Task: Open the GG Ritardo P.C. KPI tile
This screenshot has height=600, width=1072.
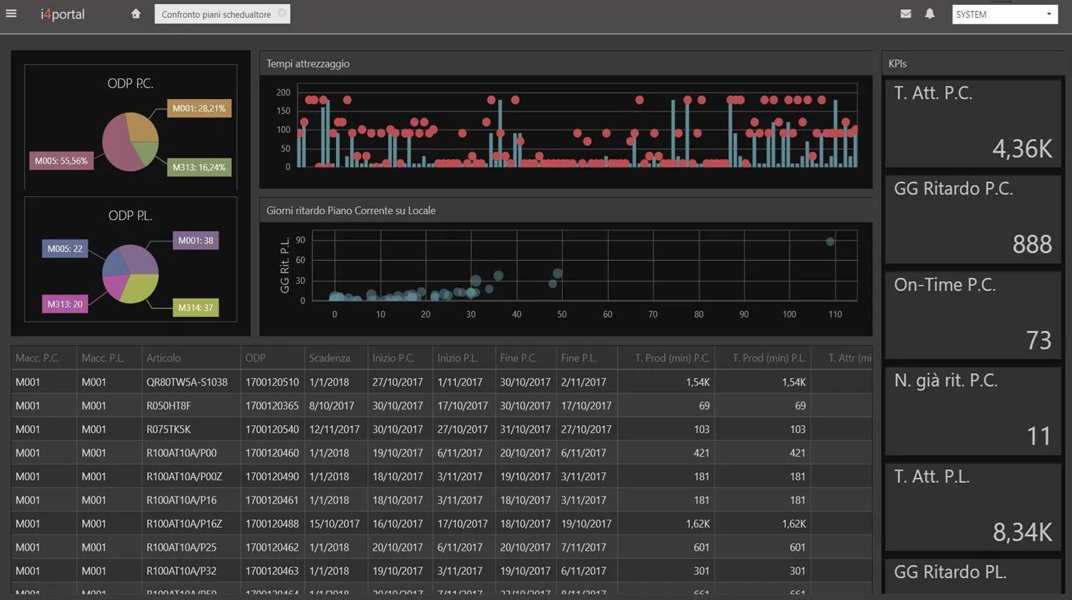Action: (973, 219)
